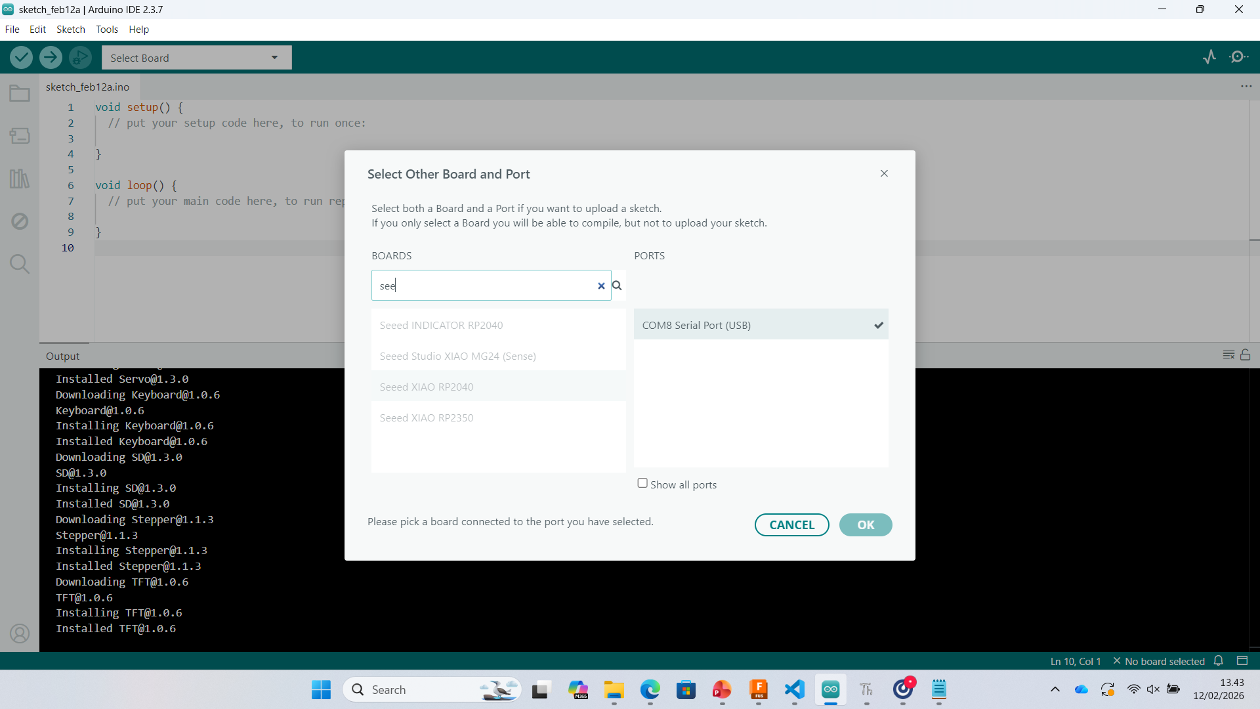The height and width of the screenshot is (709, 1260).
Task: Toggle the output lock autoscroll icon
Action: click(x=1245, y=354)
